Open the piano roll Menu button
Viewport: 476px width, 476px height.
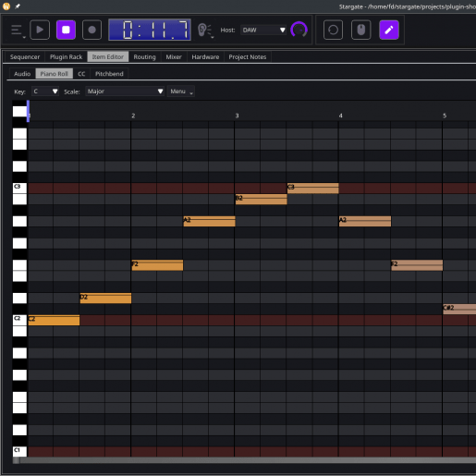coord(181,92)
